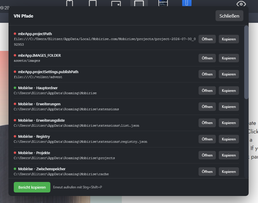Copy the Mobirise - Zwischenspeicher path
Viewport: 258px width, 203px height.
pos(229,172)
